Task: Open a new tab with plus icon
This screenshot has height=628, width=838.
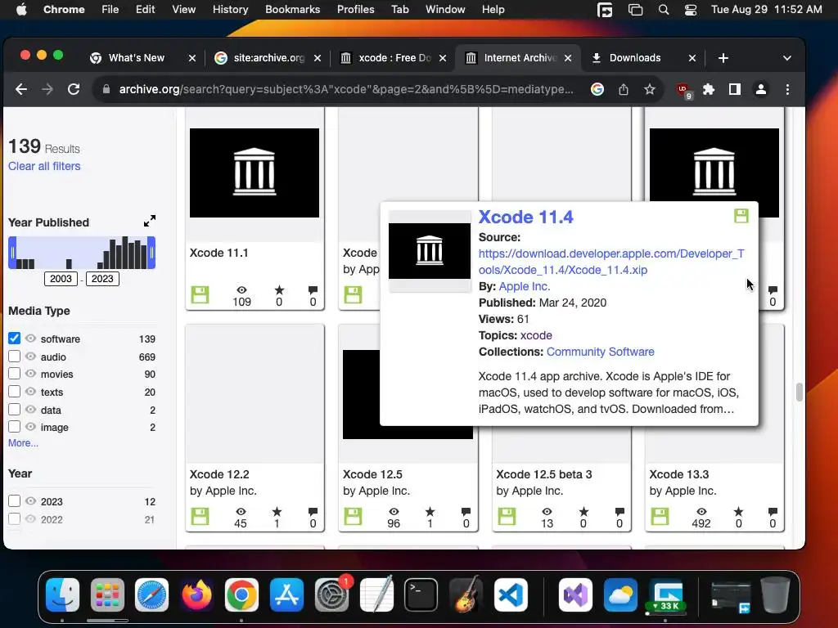Action: (x=723, y=58)
